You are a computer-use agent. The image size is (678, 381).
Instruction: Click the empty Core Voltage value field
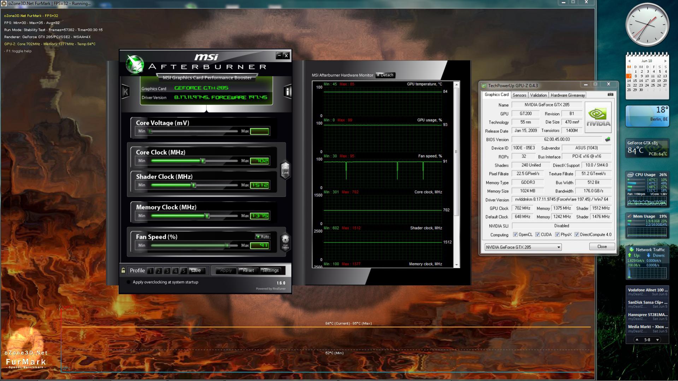(260, 131)
